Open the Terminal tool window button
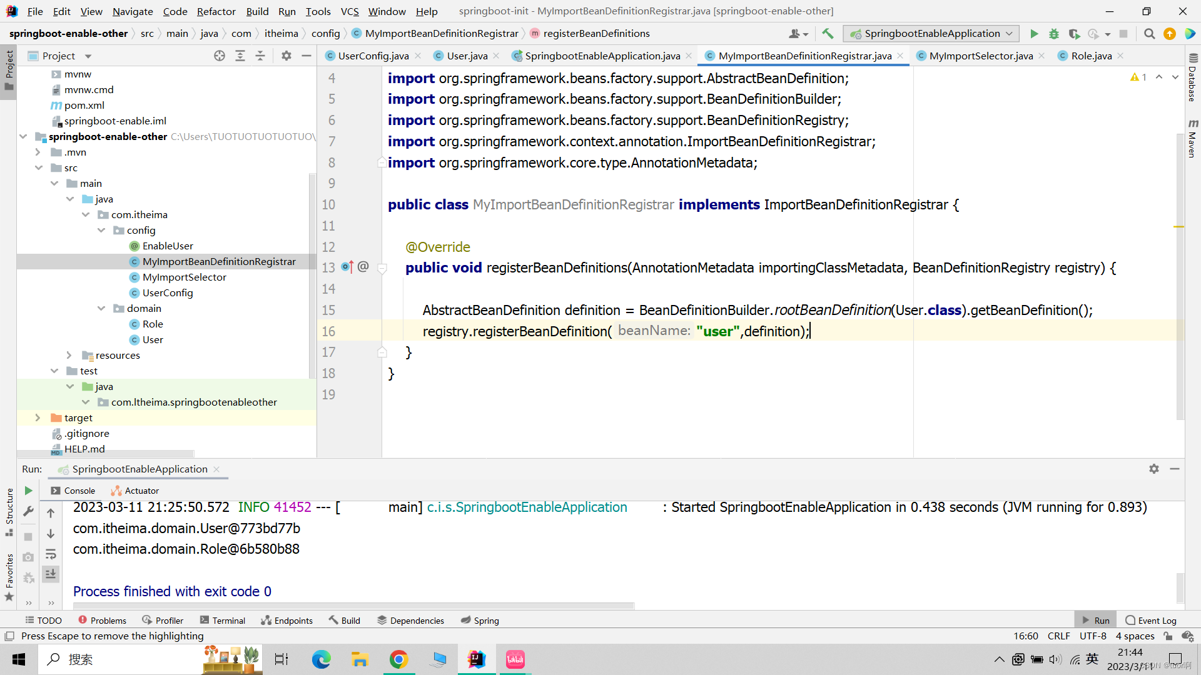Image resolution: width=1201 pixels, height=675 pixels. point(222,621)
